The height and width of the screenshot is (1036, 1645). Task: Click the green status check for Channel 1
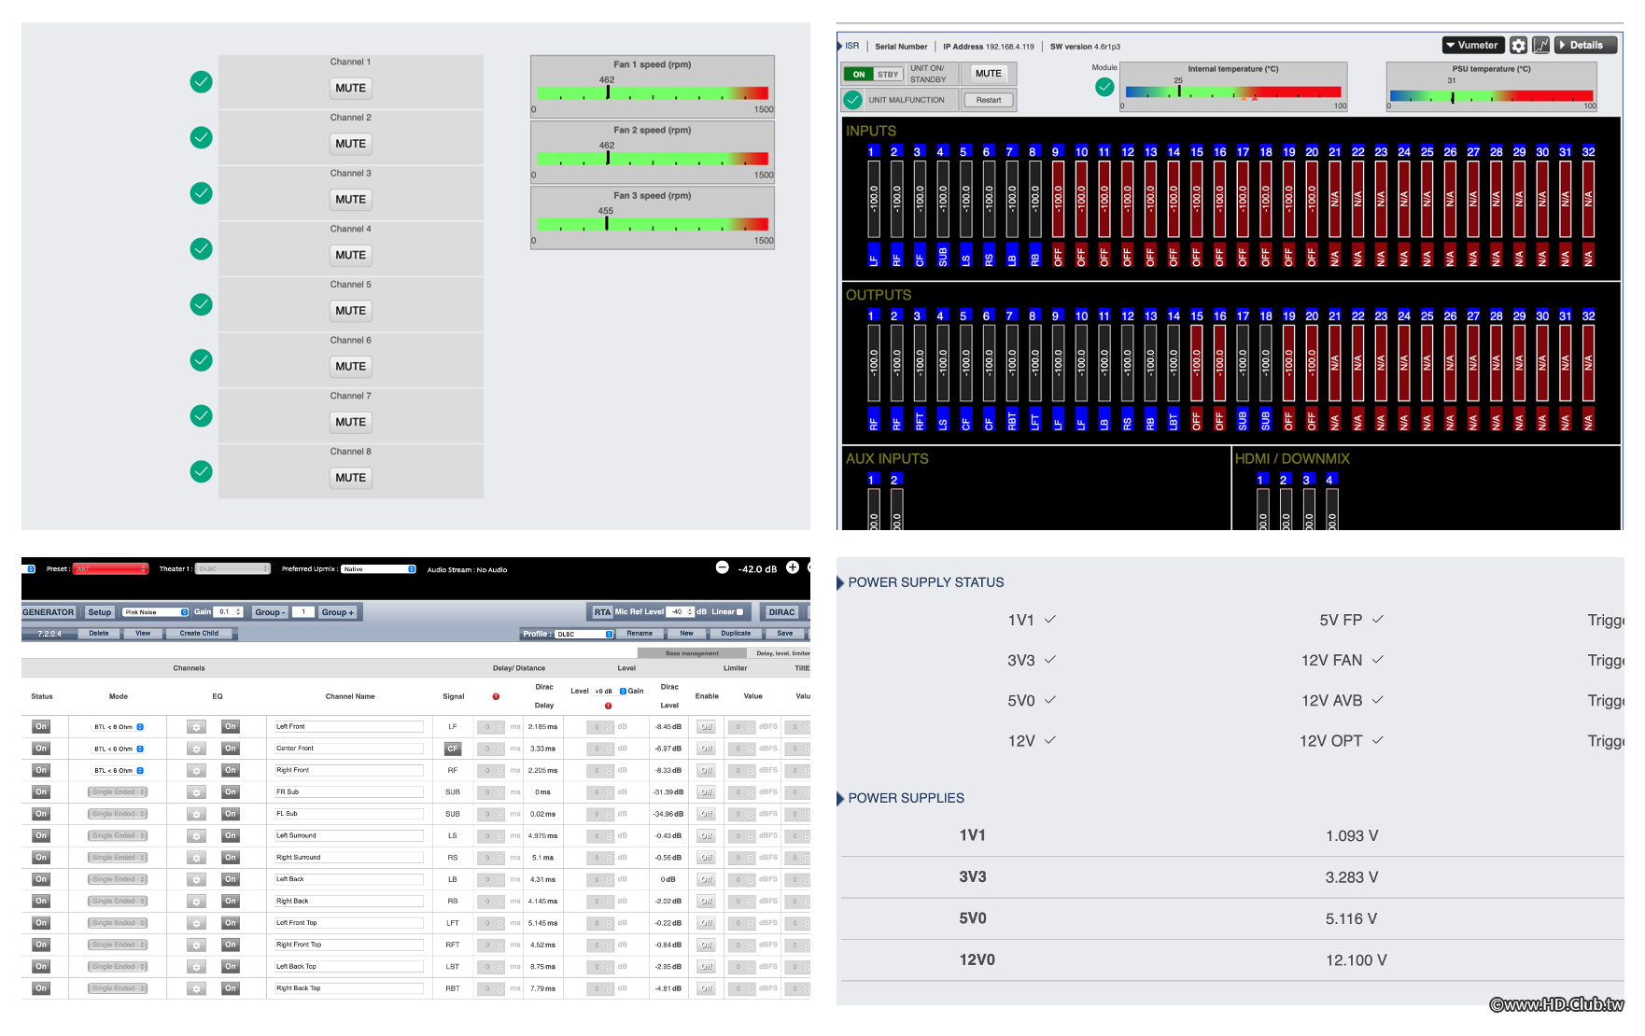tap(201, 82)
